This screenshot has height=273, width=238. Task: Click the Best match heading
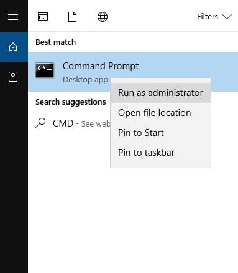click(56, 42)
